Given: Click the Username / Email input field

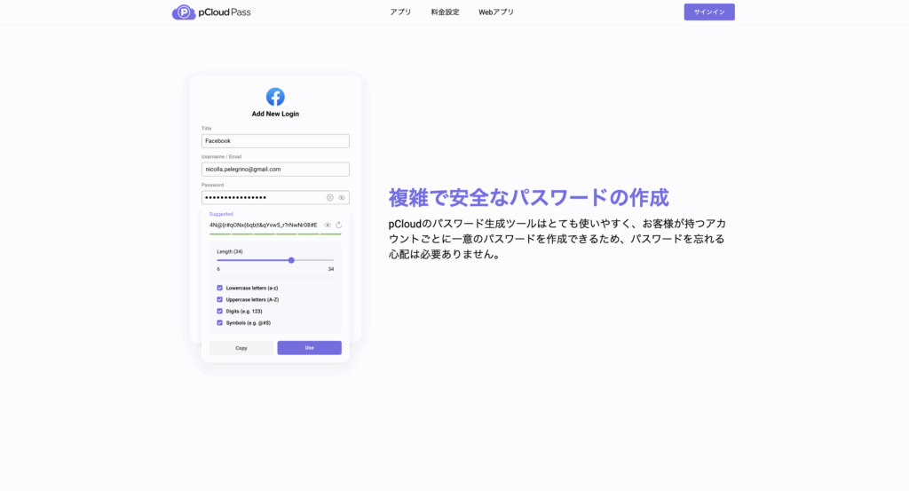Looking at the screenshot, I should [x=275, y=169].
